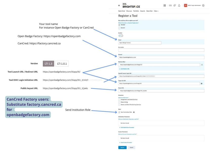The height and width of the screenshot is (157, 211).
Task: Click the Register a Tool heading
Action: click(x=128, y=16)
